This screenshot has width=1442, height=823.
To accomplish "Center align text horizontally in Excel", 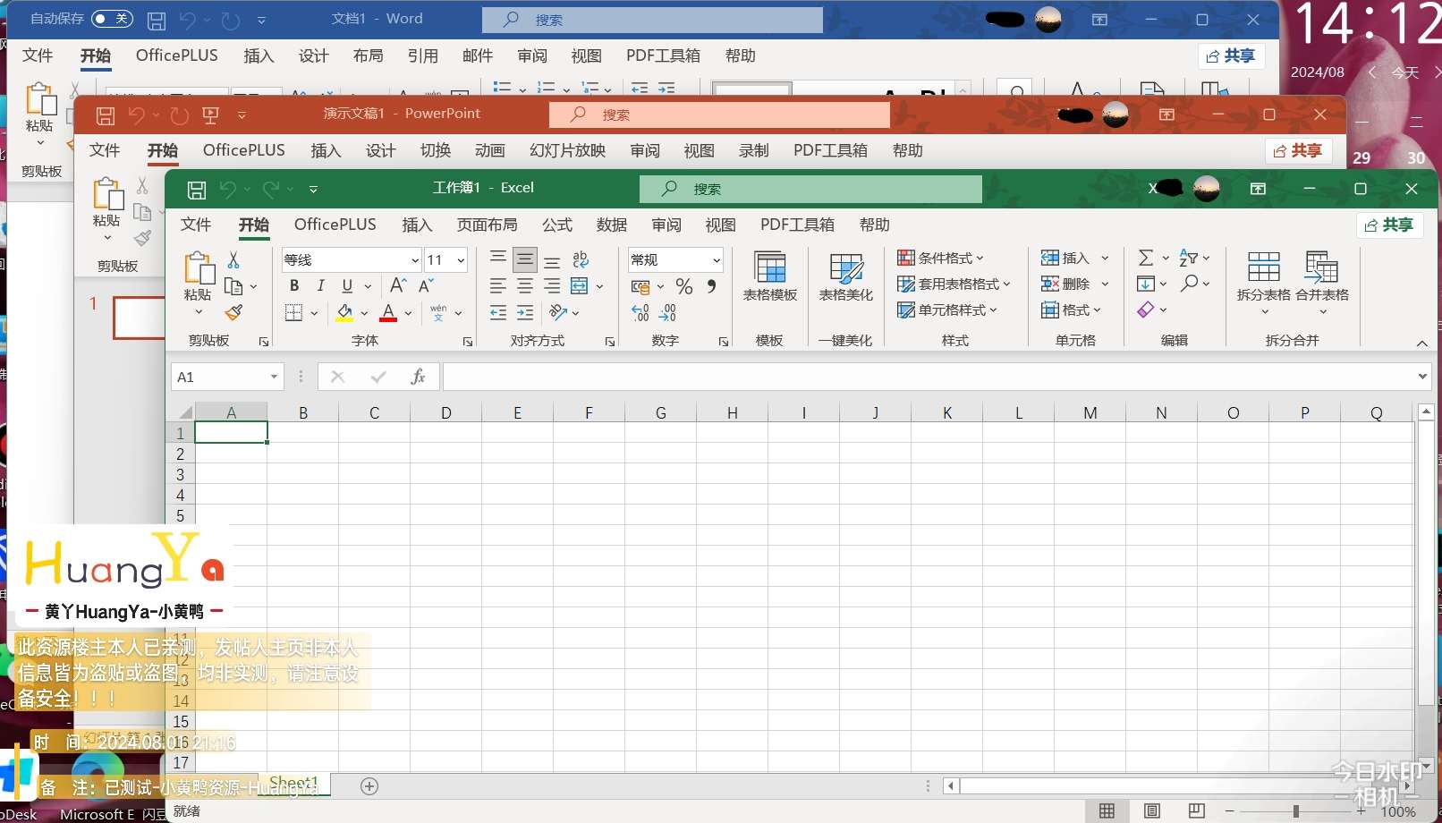I will click(x=525, y=286).
